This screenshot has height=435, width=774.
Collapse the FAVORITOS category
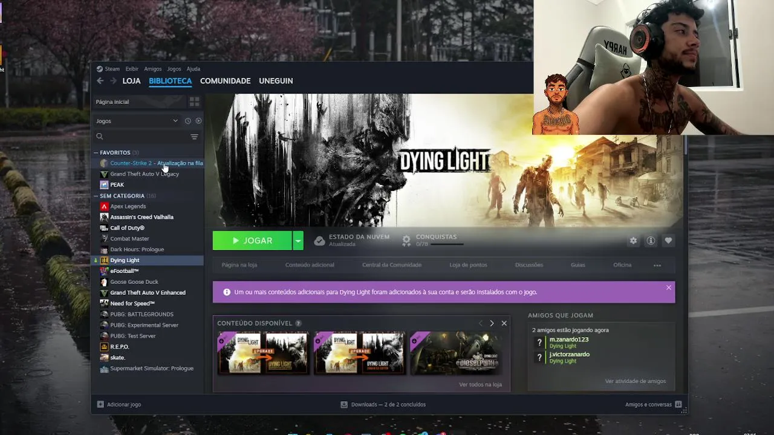pyautogui.click(x=96, y=153)
